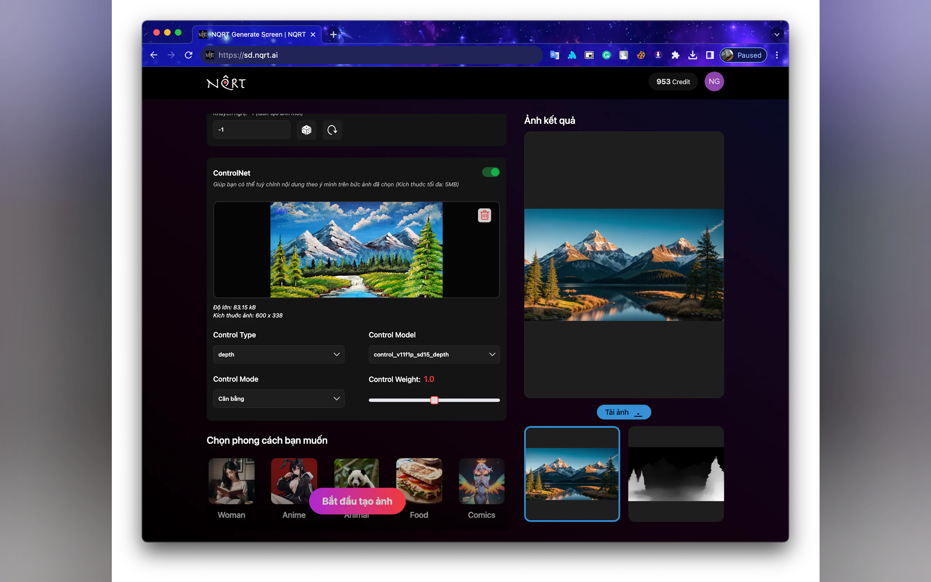
Task: Reload the page with the refresh icon
Action: coord(188,55)
